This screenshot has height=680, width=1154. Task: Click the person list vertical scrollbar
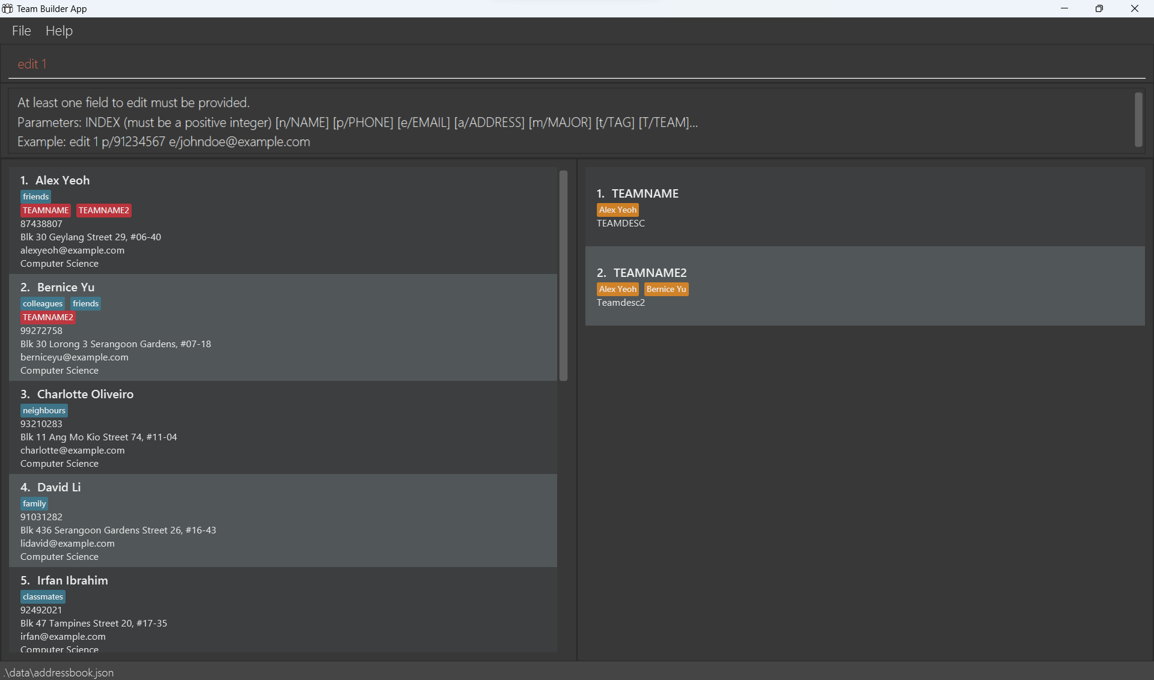tap(563, 275)
